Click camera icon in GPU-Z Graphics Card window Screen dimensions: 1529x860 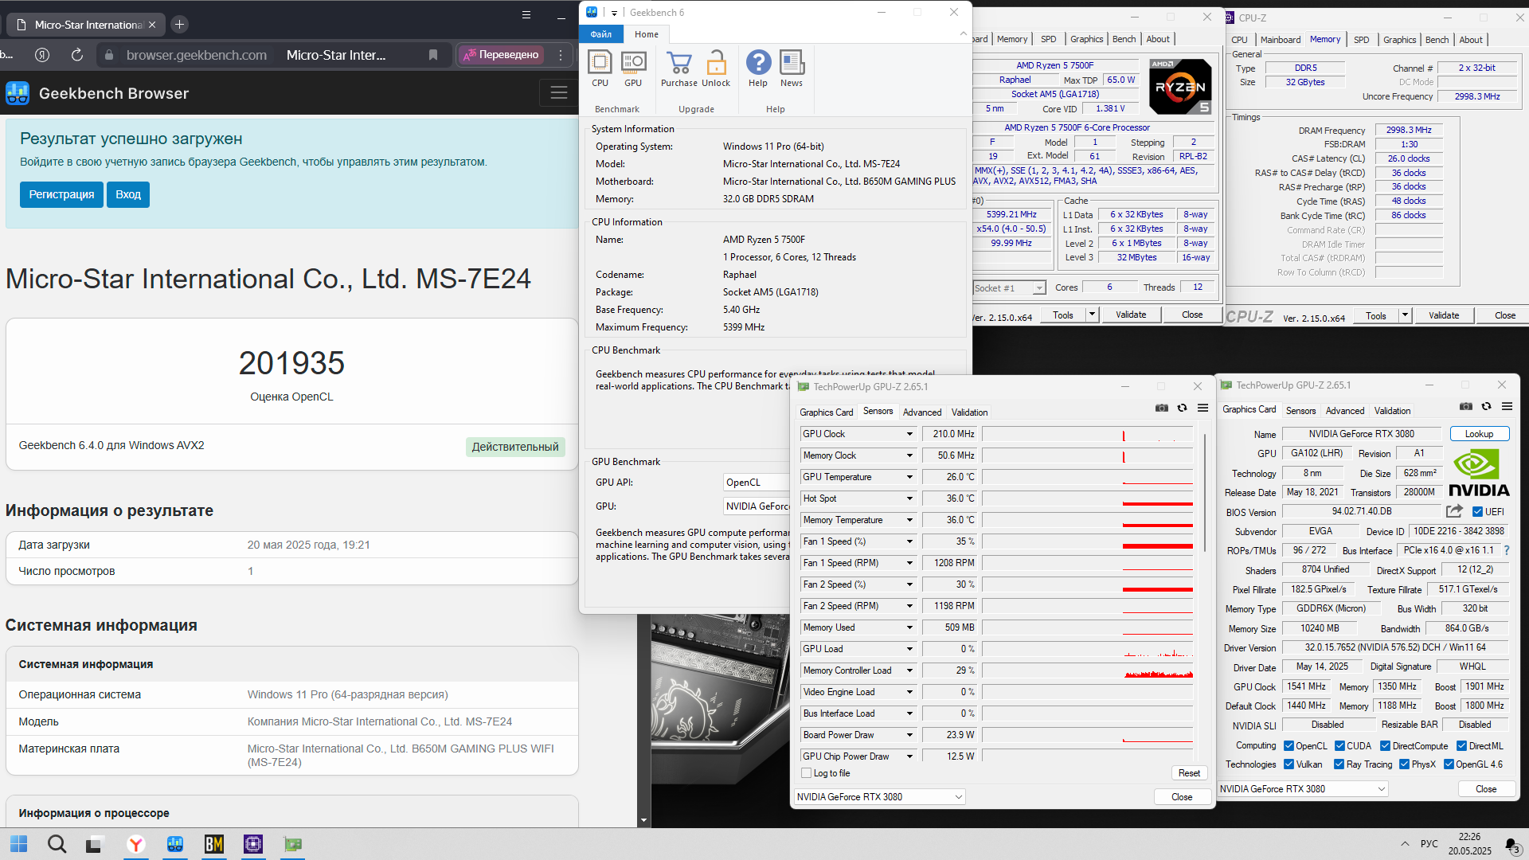click(1466, 406)
